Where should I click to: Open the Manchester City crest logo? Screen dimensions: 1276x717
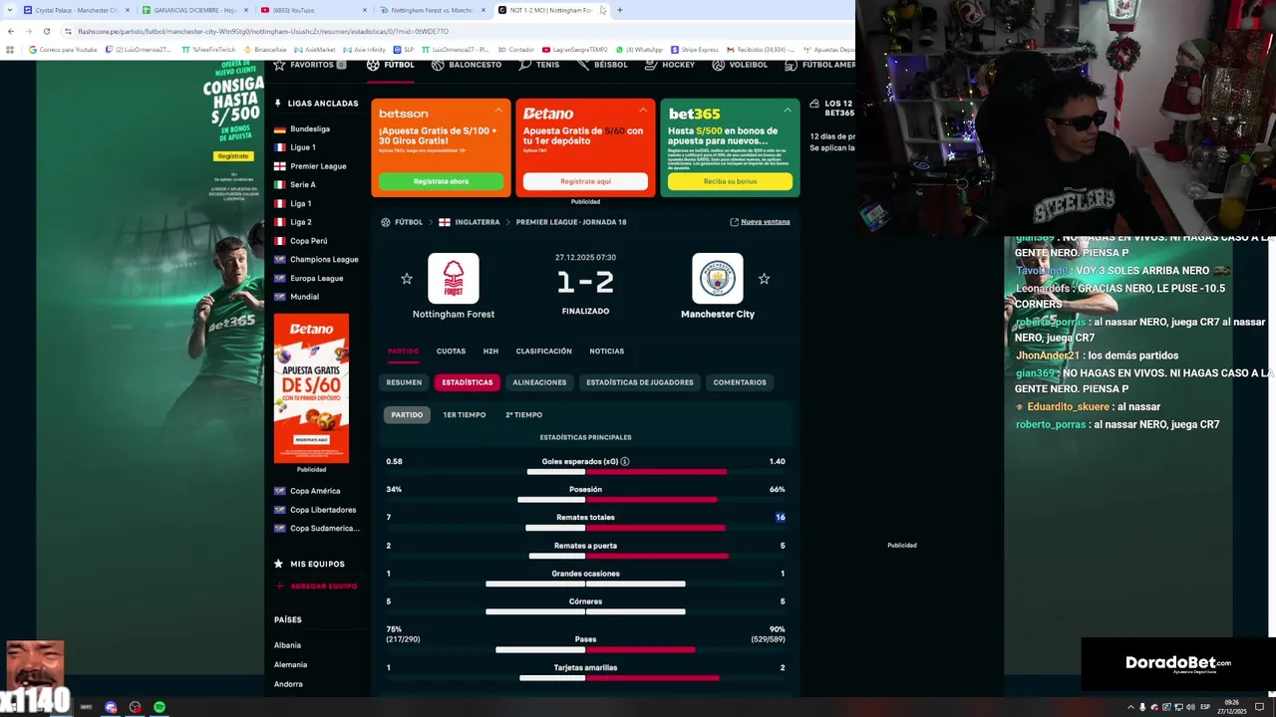coord(717,278)
